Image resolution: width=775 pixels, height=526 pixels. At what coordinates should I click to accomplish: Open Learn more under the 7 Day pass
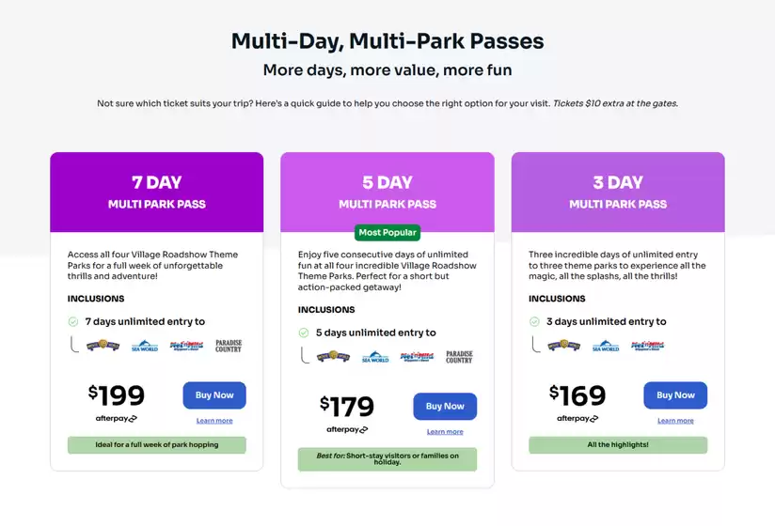pyautogui.click(x=214, y=421)
